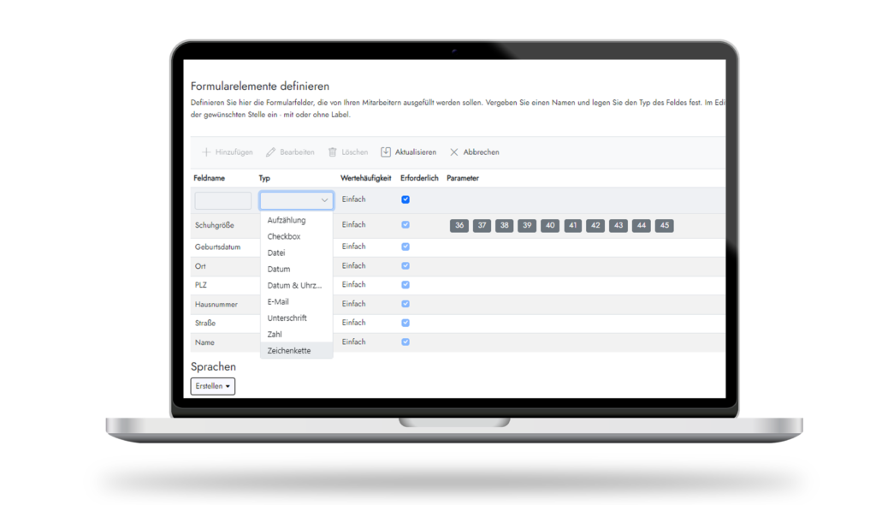Click the parameter tag 39
This screenshot has width=876, height=505.
pos(527,225)
